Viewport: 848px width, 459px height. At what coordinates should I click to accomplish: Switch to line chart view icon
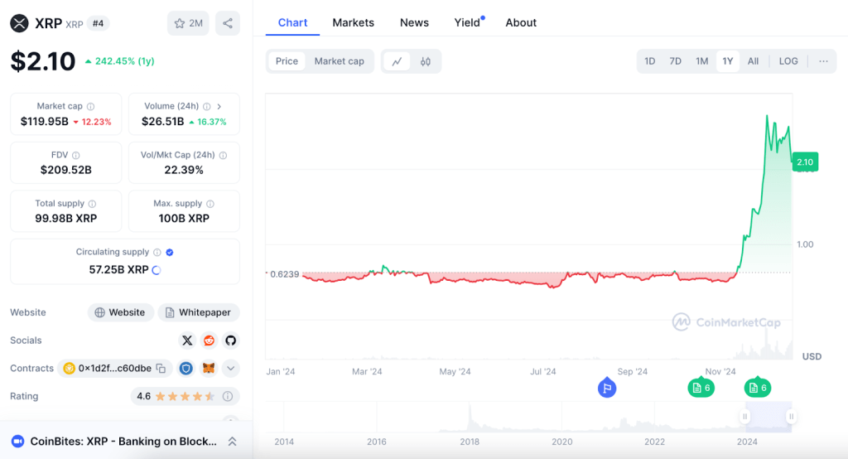pyautogui.click(x=397, y=61)
